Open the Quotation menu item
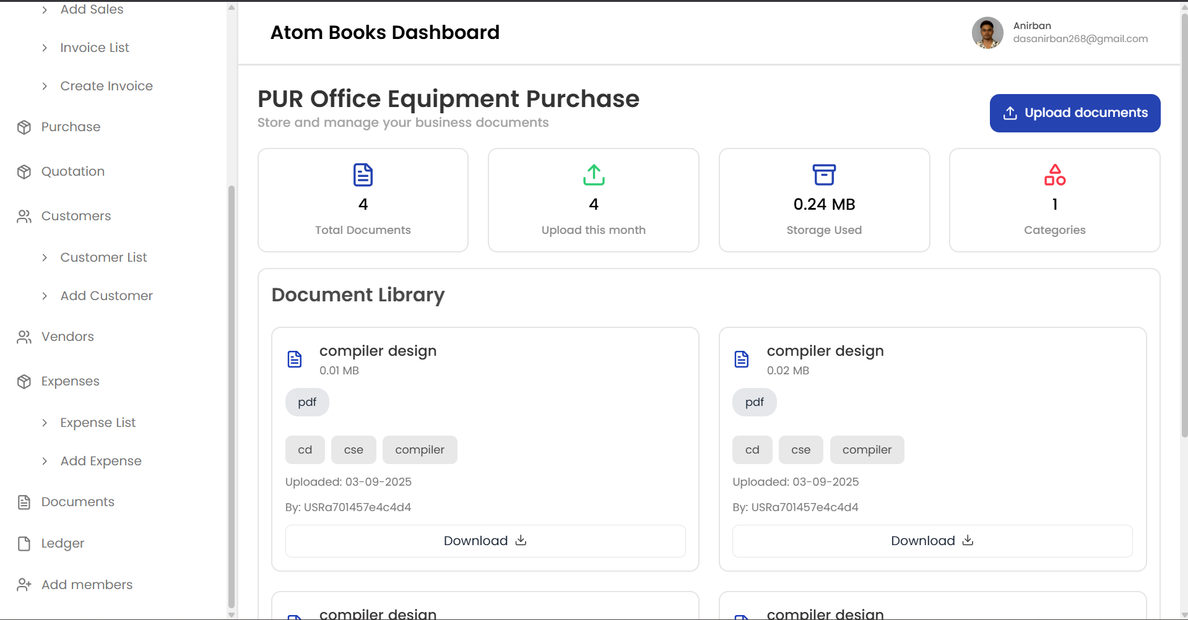The height and width of the screenshot is (620, 1188). tap(73, 171)
